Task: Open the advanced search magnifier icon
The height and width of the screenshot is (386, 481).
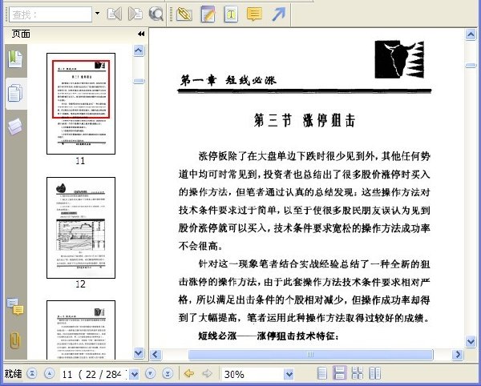Action: (156, 14)
